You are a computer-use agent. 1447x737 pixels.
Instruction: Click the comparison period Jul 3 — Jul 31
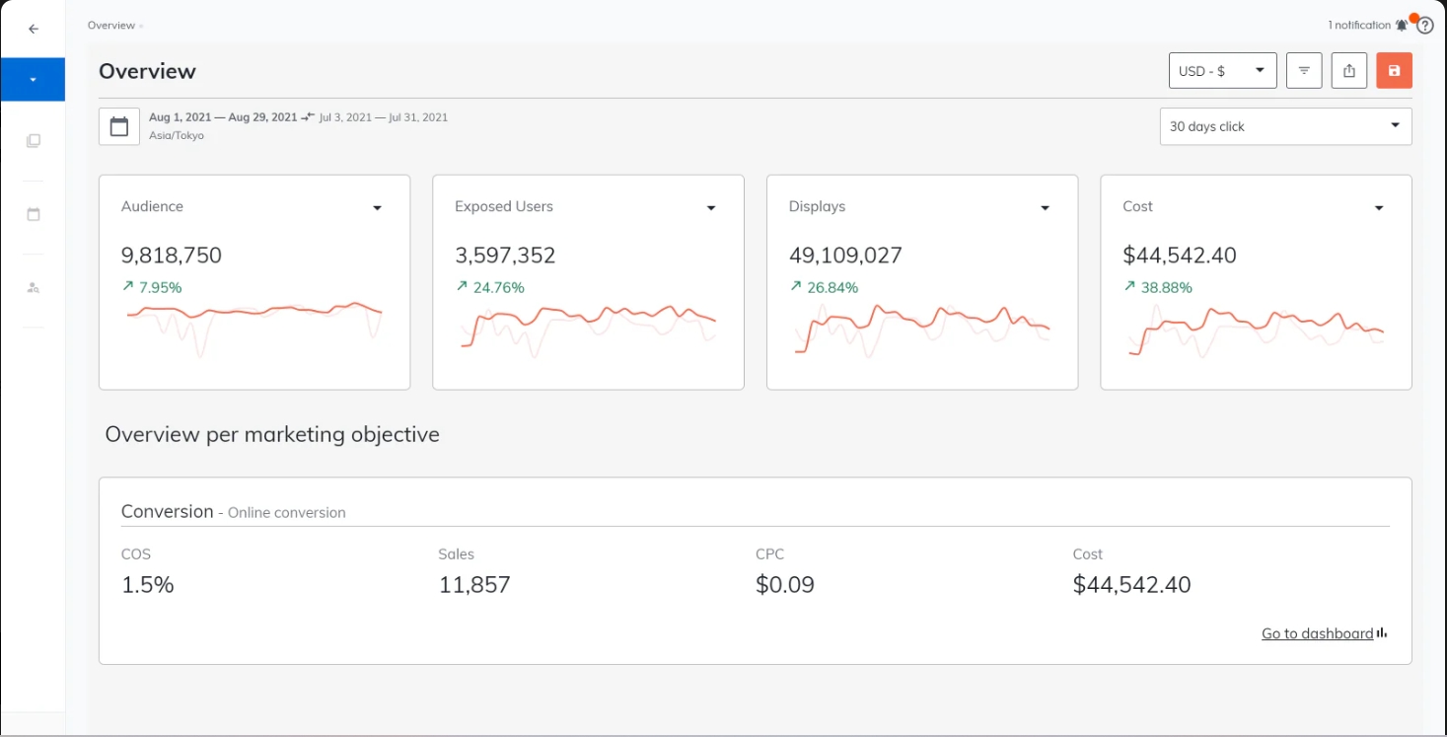tap(384, 117)
